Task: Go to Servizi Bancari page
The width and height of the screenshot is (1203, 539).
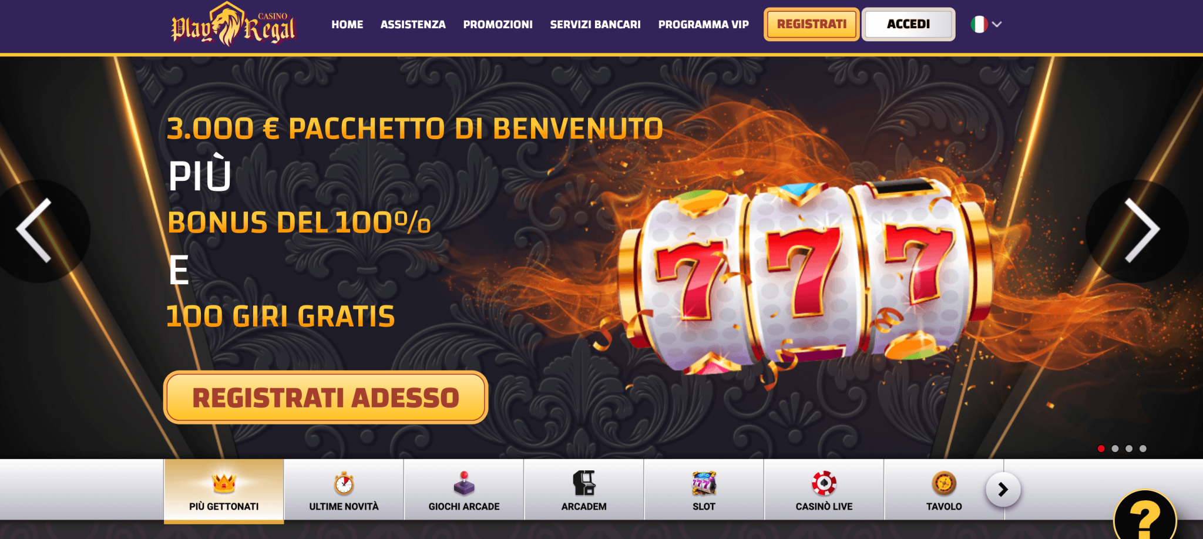Action: (x=595, y=25)
